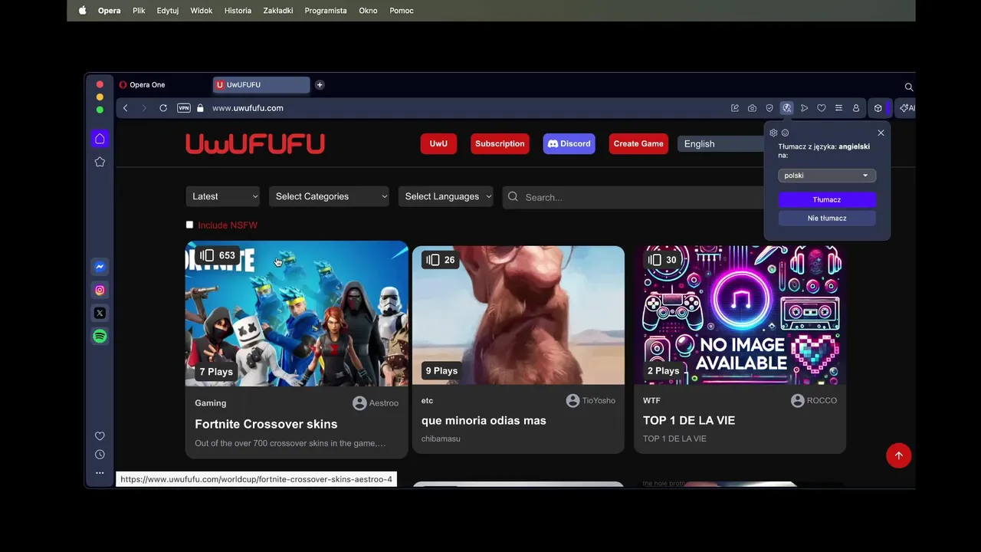Viewport: 981px width, 552px height.
Task: Click the Nie tłumacz button
Action: coord(827,218)
